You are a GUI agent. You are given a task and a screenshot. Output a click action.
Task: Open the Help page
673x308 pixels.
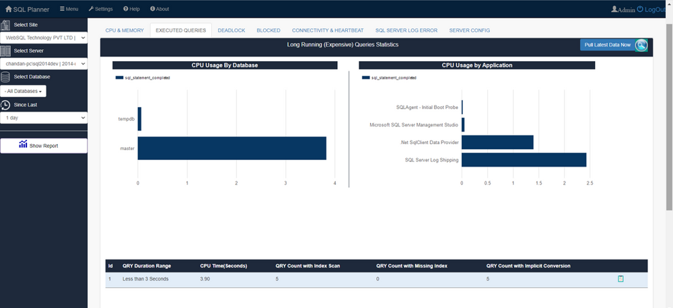coord(131,9)
